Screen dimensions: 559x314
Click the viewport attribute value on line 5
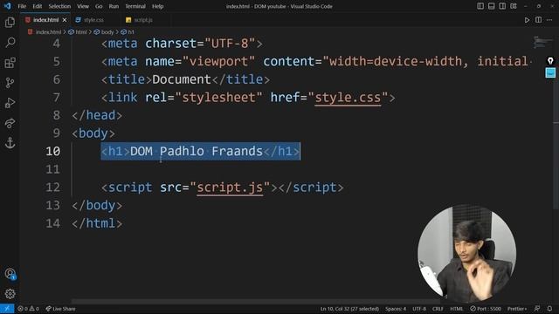[218, 61]
